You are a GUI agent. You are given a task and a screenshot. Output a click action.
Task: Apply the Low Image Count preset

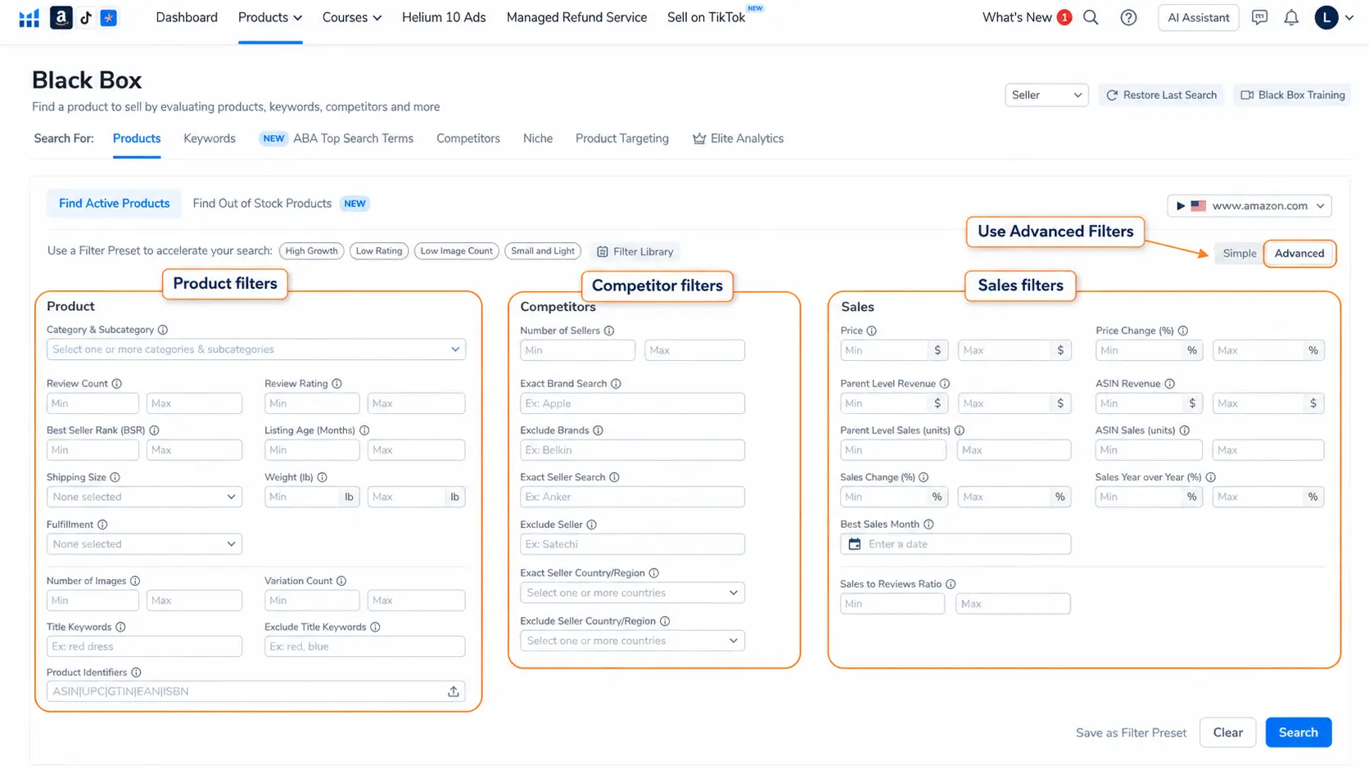pyautogui.click(x=457, y=251)
